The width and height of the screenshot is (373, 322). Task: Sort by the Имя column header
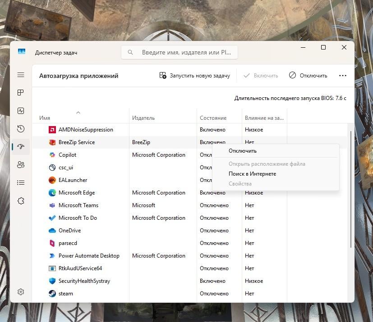(x=45, y=118)
